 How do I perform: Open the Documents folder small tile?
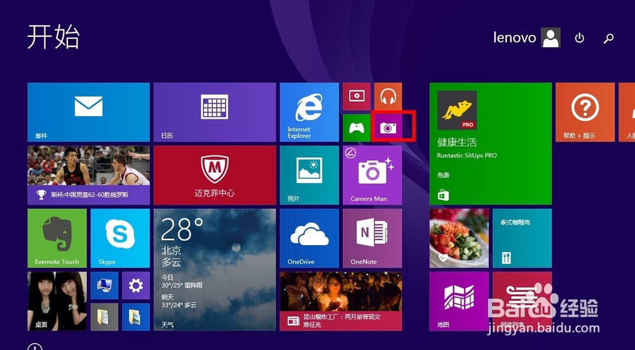click(x=105, y=317)
